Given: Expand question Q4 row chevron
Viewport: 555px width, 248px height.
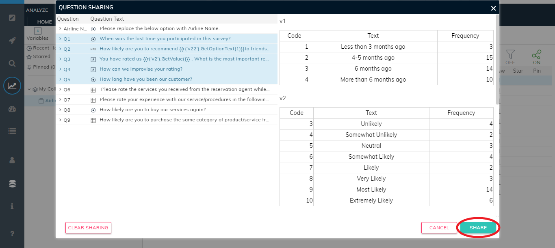Looking at the screenshot, I should pyautogui.click(x=60, y=69).
